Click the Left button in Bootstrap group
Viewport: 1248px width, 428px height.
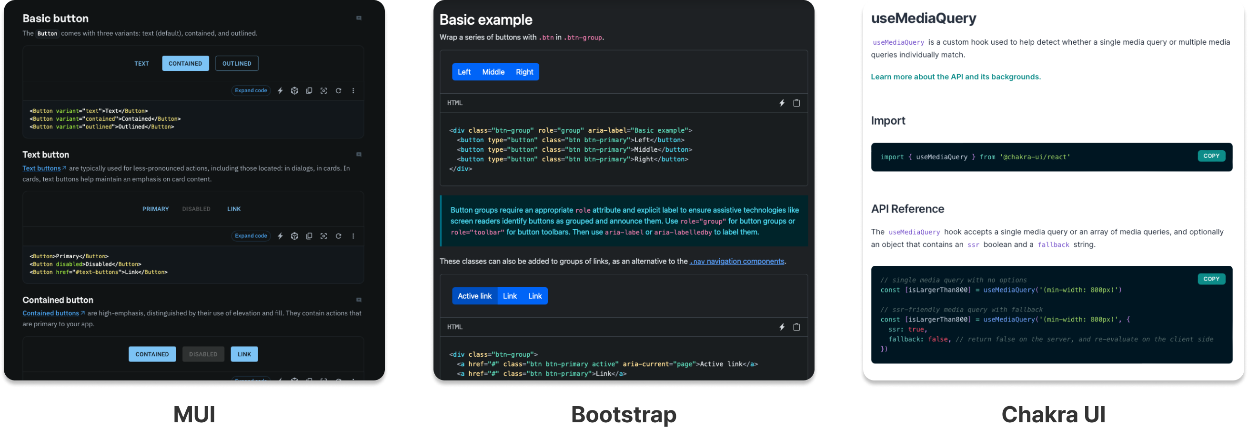coord(464,72)
